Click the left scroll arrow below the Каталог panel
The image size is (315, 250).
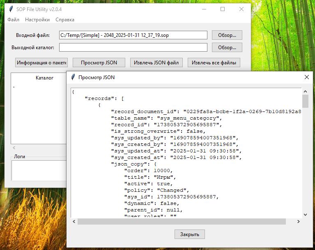[x=14, y=148]
